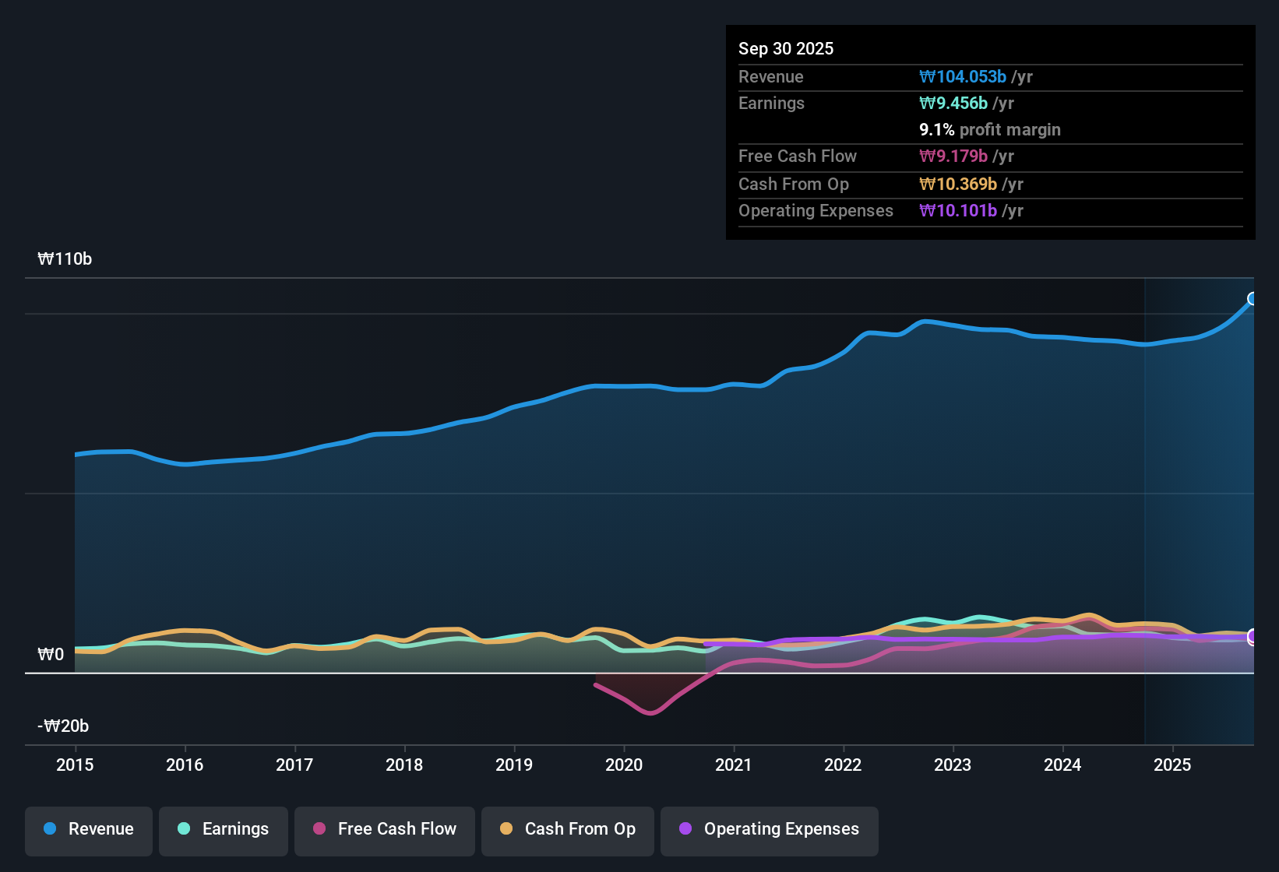
Task: Select the 2020 label on the x-axis
Action: 624,765
